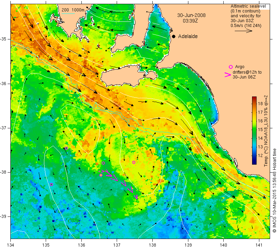Click the 'Altimetric sealevel' legend line
The image size is (277, 249).
click(x=248, y=6)
